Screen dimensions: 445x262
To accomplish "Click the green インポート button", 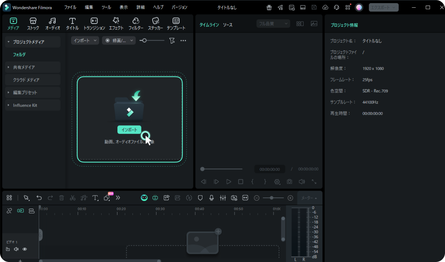I will click(129, 130).
